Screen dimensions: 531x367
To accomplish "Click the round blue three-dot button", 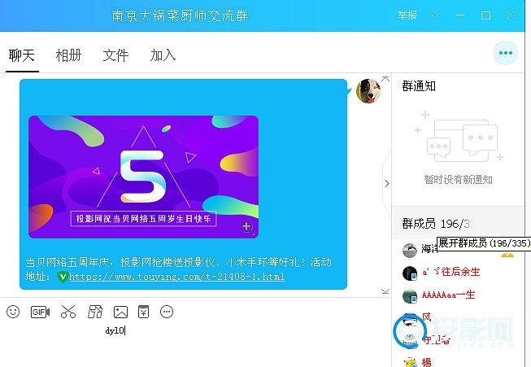I will pos(506,53).
